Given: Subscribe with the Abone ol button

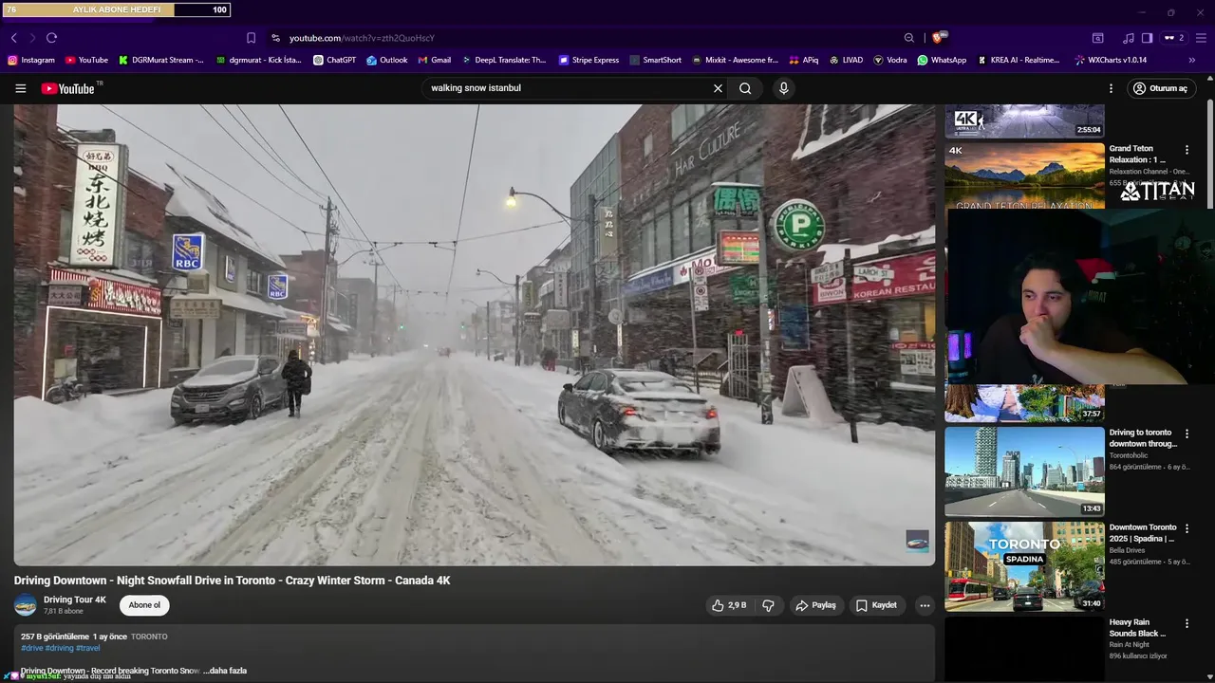Looking at the screenshot, I should coord(144,605).
